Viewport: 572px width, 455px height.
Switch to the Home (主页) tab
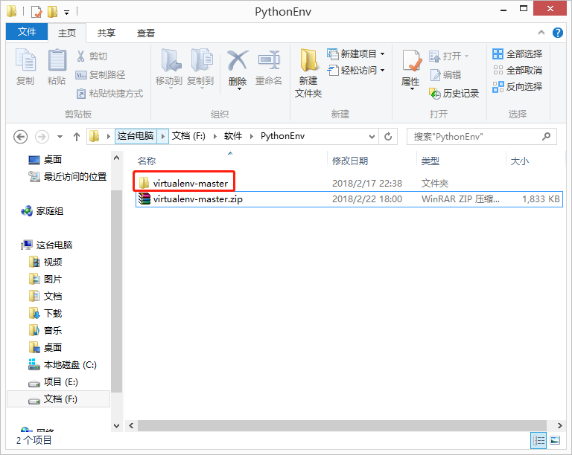(x=67, y=33)
